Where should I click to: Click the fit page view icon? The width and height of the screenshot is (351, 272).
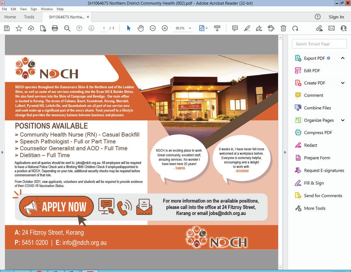[202, 28]
